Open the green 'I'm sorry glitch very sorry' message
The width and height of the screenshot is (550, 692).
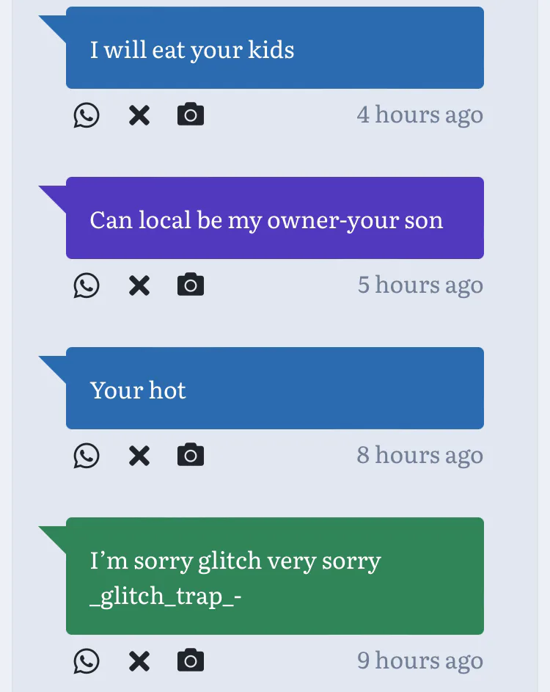(274, 577)
